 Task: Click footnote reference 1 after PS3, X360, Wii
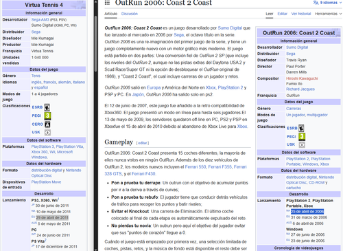pyautogui.click(x=58, y=199)
